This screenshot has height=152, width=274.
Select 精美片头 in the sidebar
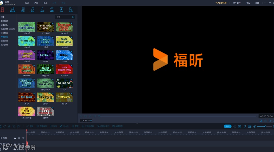tap(4, 25)
